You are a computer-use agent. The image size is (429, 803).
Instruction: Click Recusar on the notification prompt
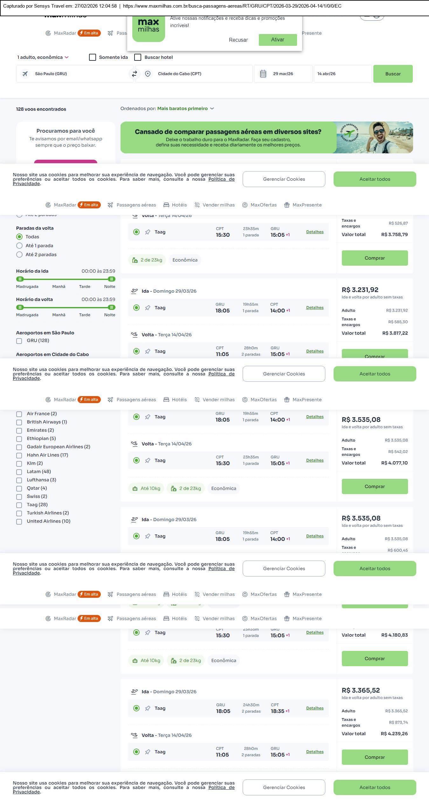pyautogui.click(x=238, y=40)
